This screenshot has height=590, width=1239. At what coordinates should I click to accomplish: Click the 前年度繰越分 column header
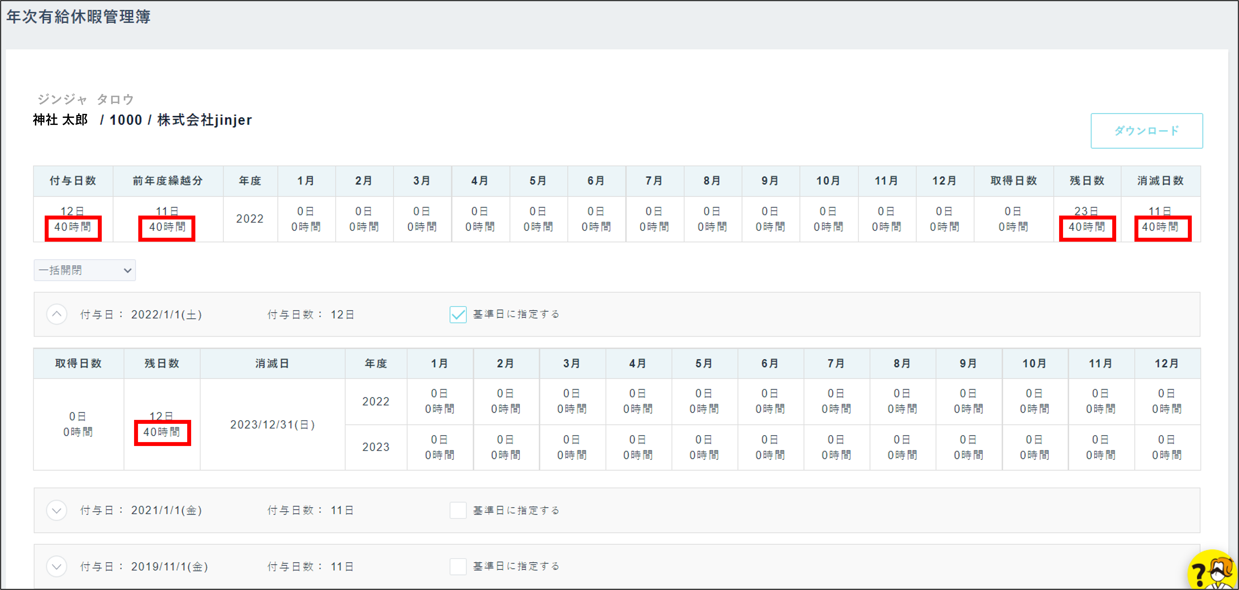167,181
